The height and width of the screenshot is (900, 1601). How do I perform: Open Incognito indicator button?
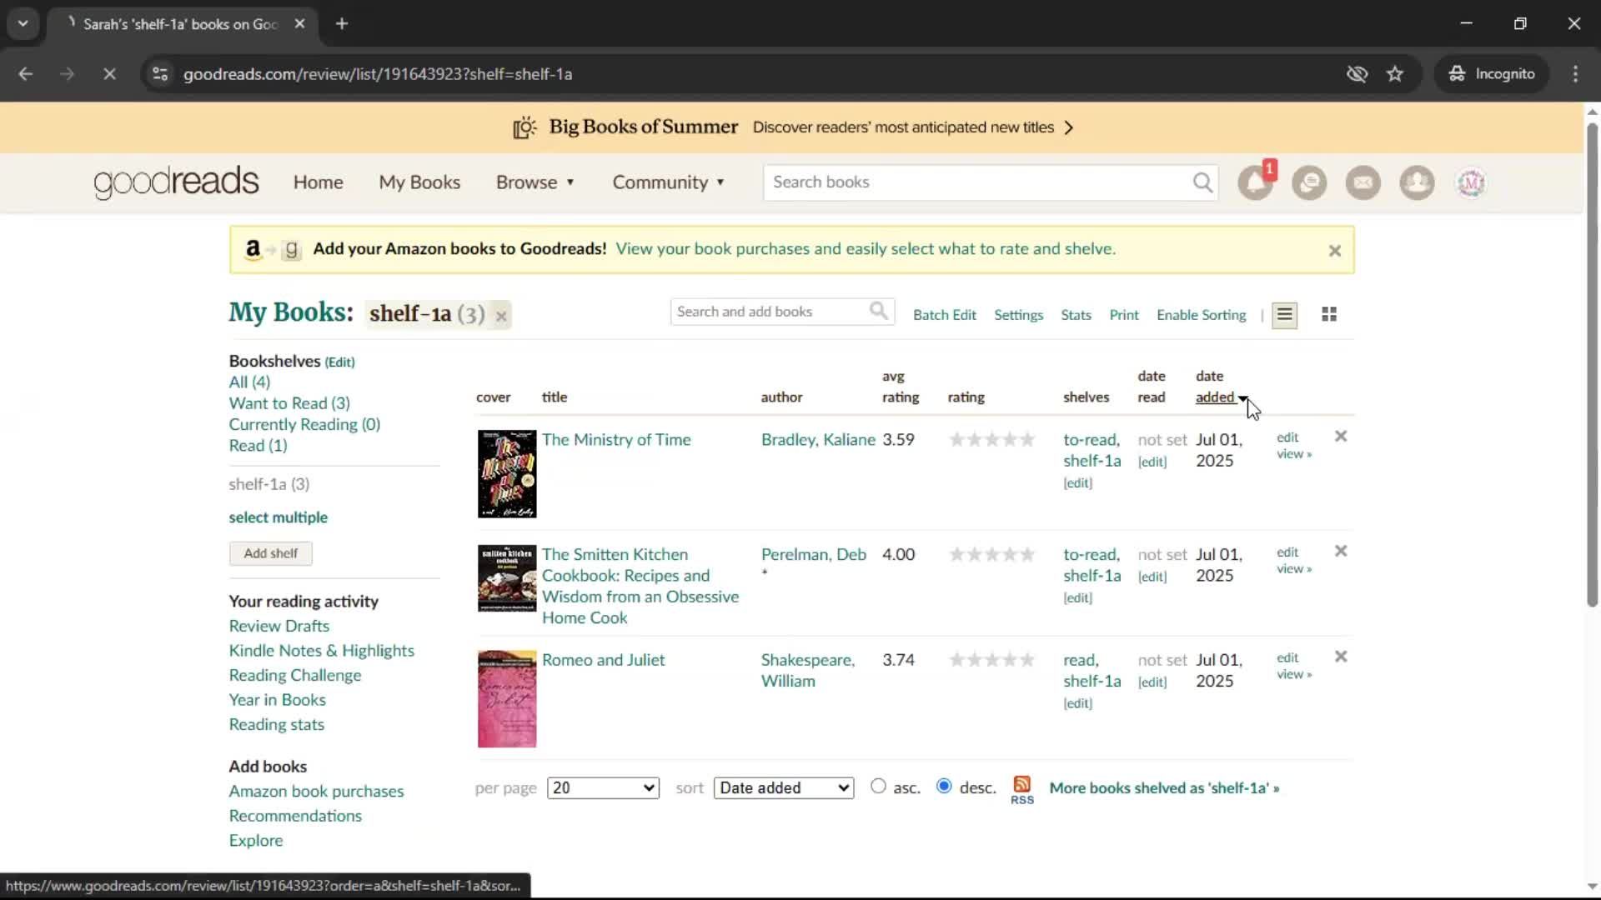tap(1492, 74)
